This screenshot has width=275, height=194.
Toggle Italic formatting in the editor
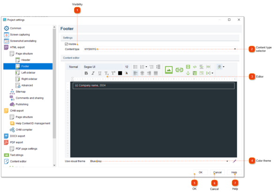click(93, 73)
